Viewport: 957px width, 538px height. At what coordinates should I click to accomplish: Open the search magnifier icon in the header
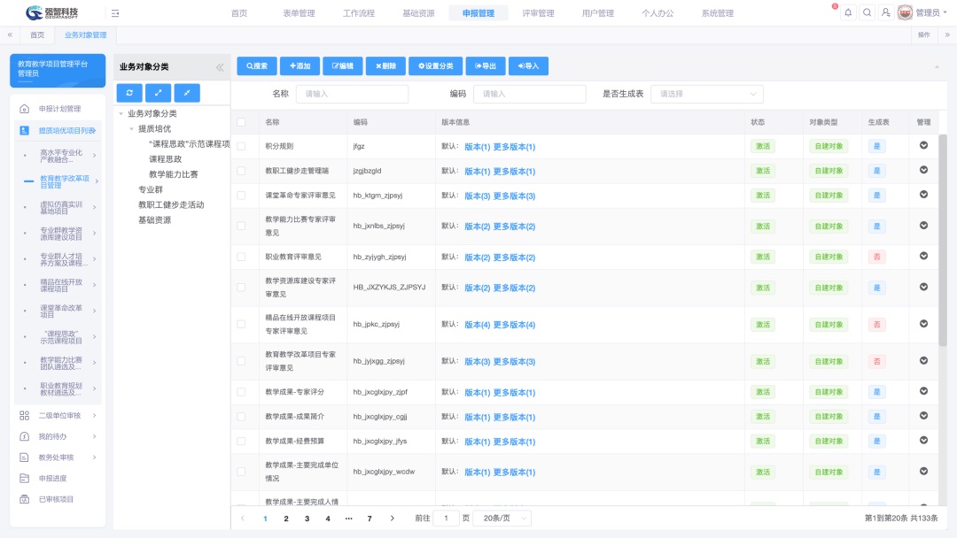tap(867, 13)
